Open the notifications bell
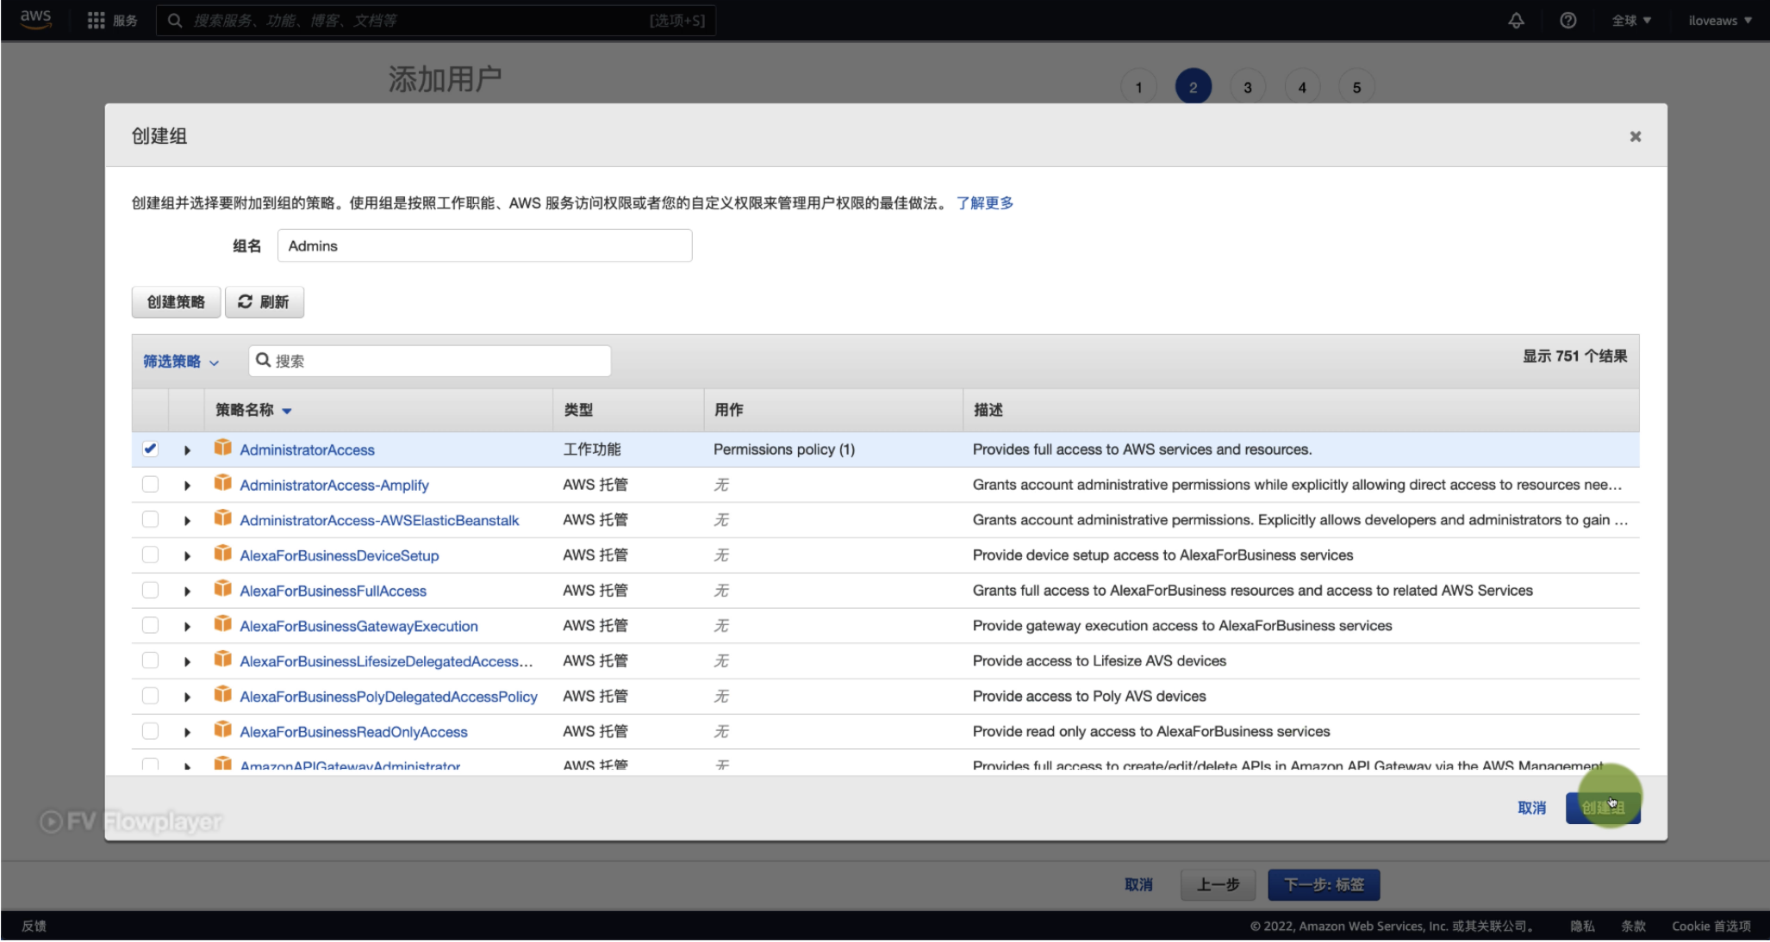This screenshot has width=1770, height=942. [1516, 20]
